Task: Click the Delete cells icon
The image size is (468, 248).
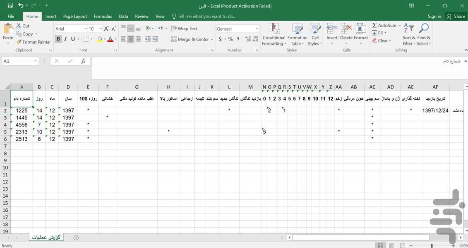Action: [346, 29]
